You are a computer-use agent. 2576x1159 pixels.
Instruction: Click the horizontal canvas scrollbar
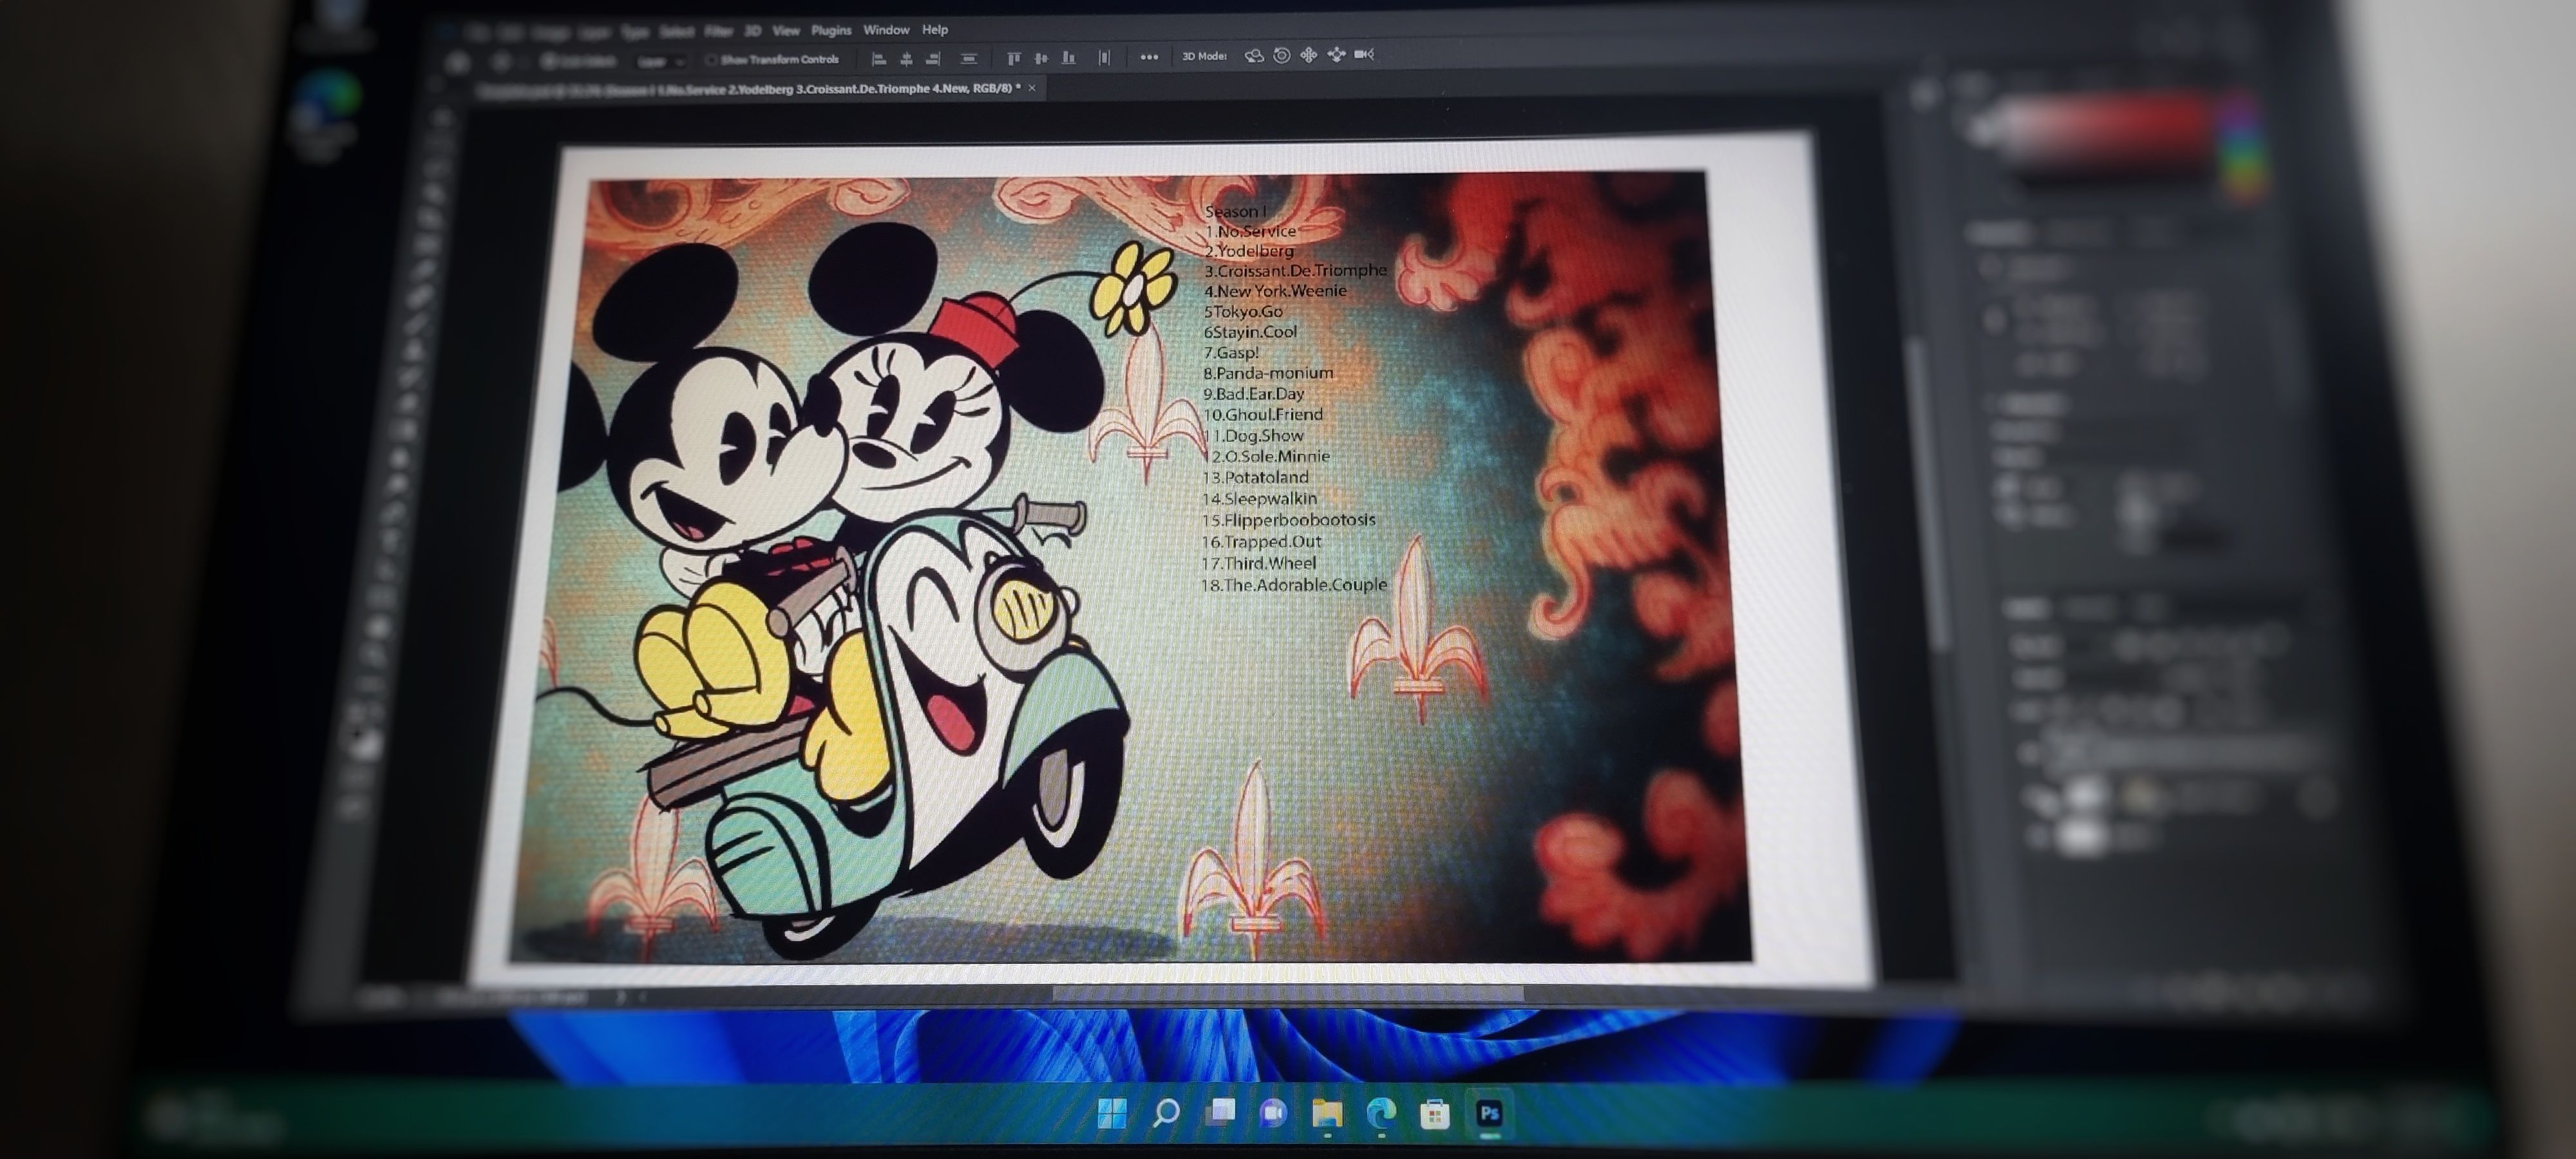coord(1288,993)
